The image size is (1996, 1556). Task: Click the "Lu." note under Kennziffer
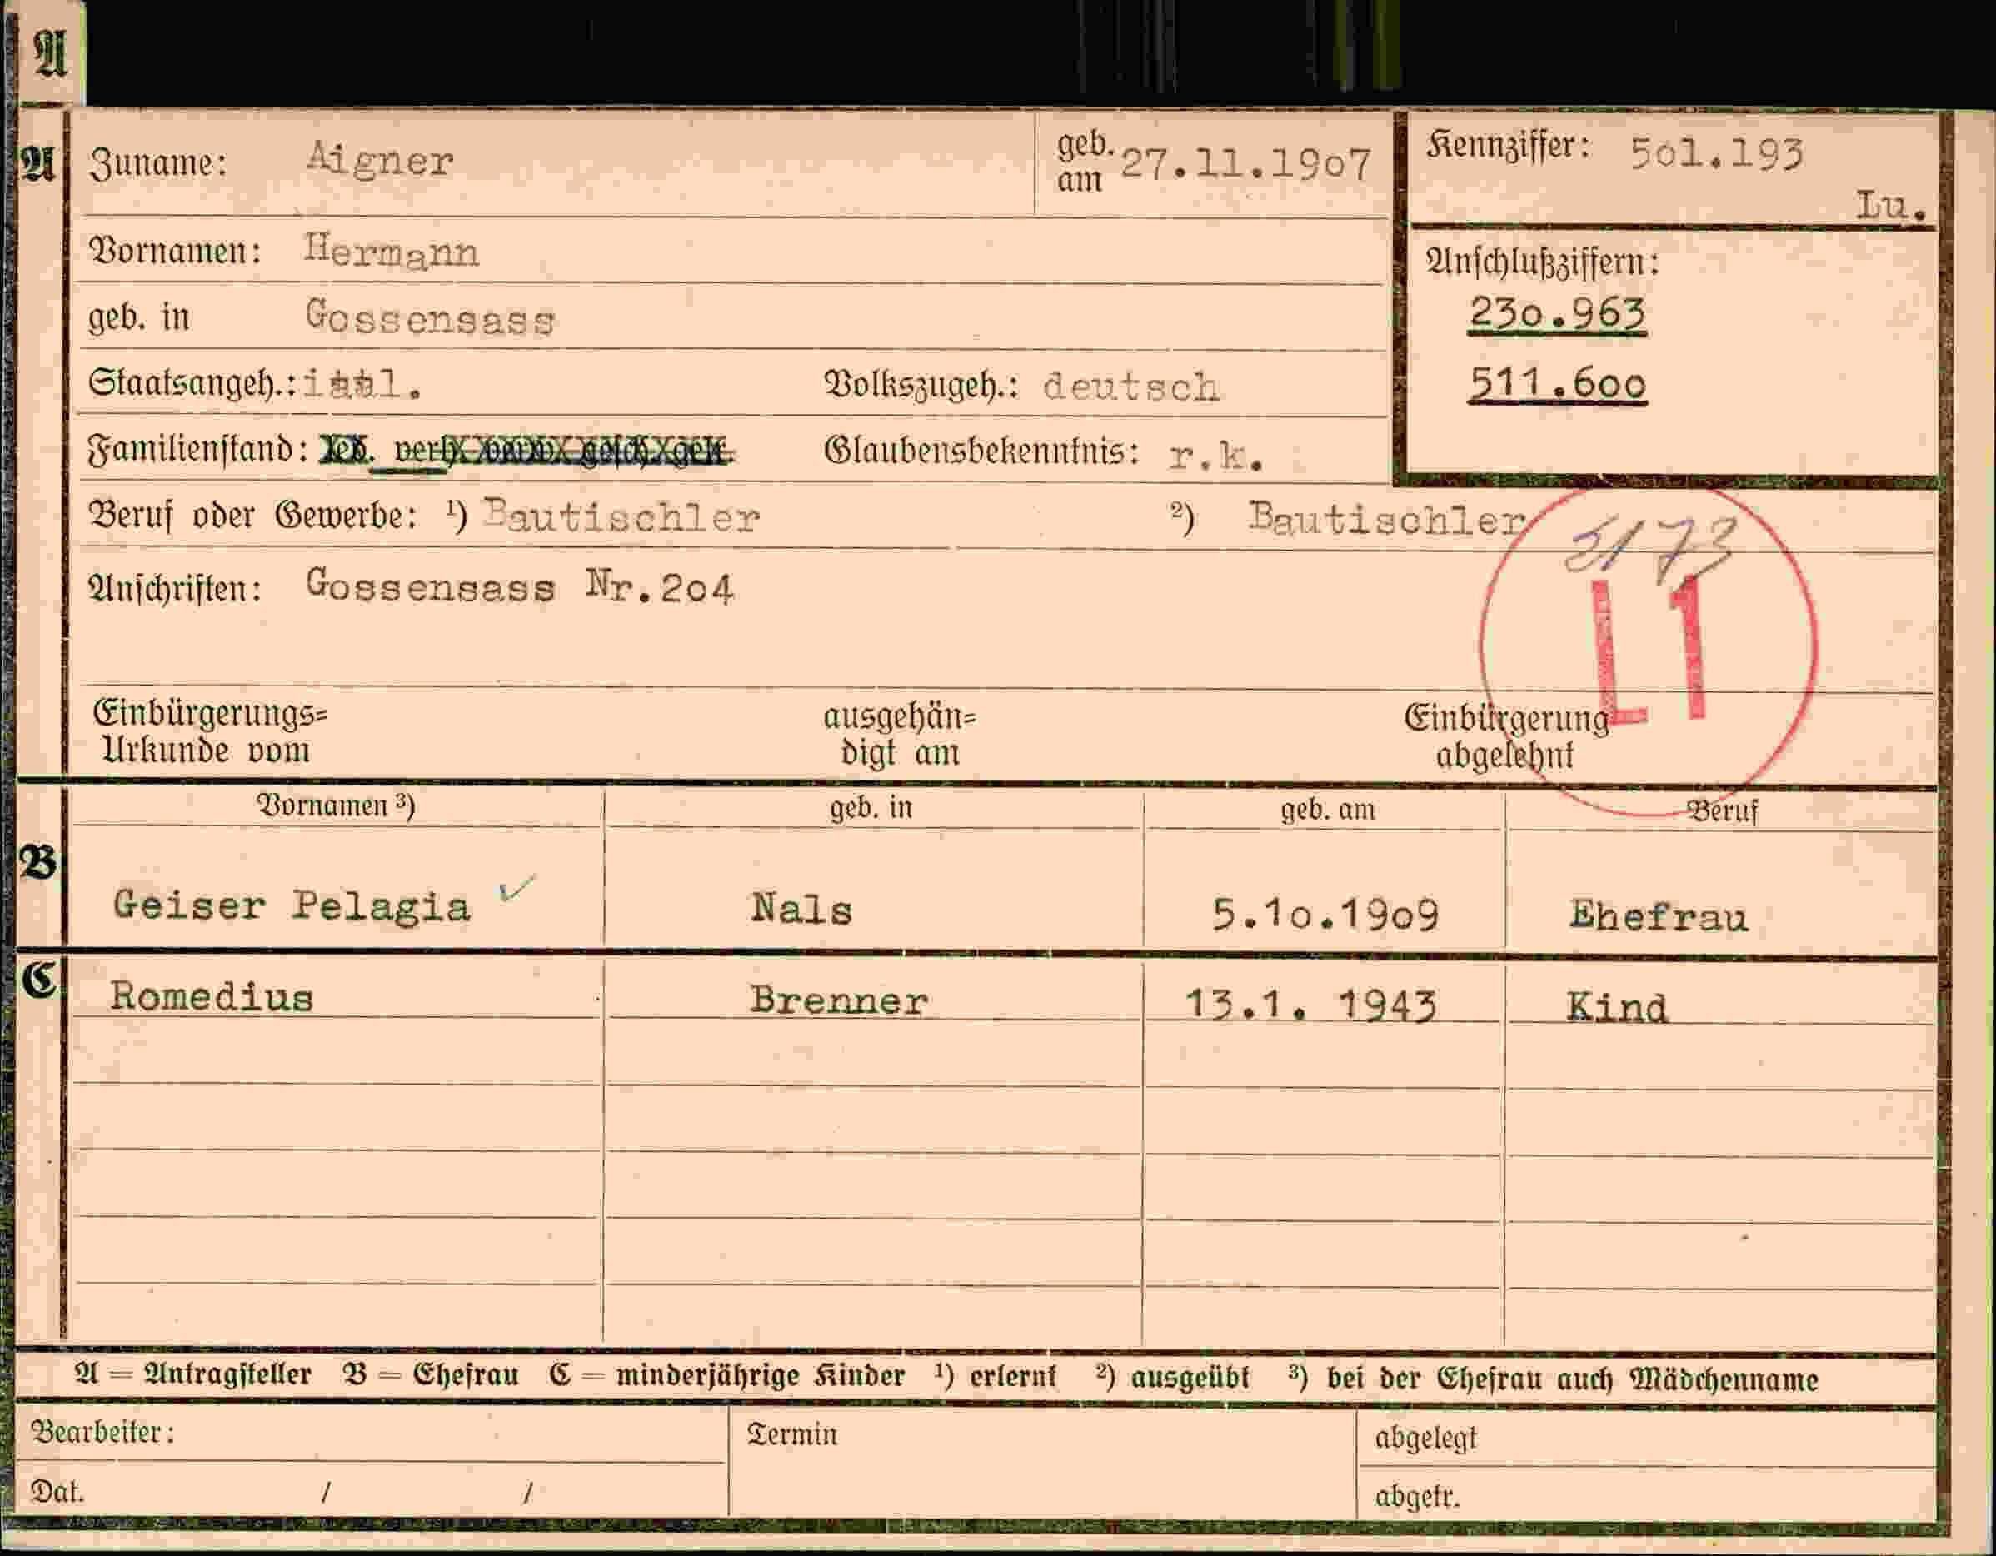[1891, 205]
